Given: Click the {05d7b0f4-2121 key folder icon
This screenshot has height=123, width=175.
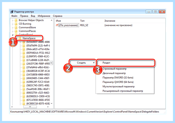Looking at the screenshot, I should coord(24,46).
